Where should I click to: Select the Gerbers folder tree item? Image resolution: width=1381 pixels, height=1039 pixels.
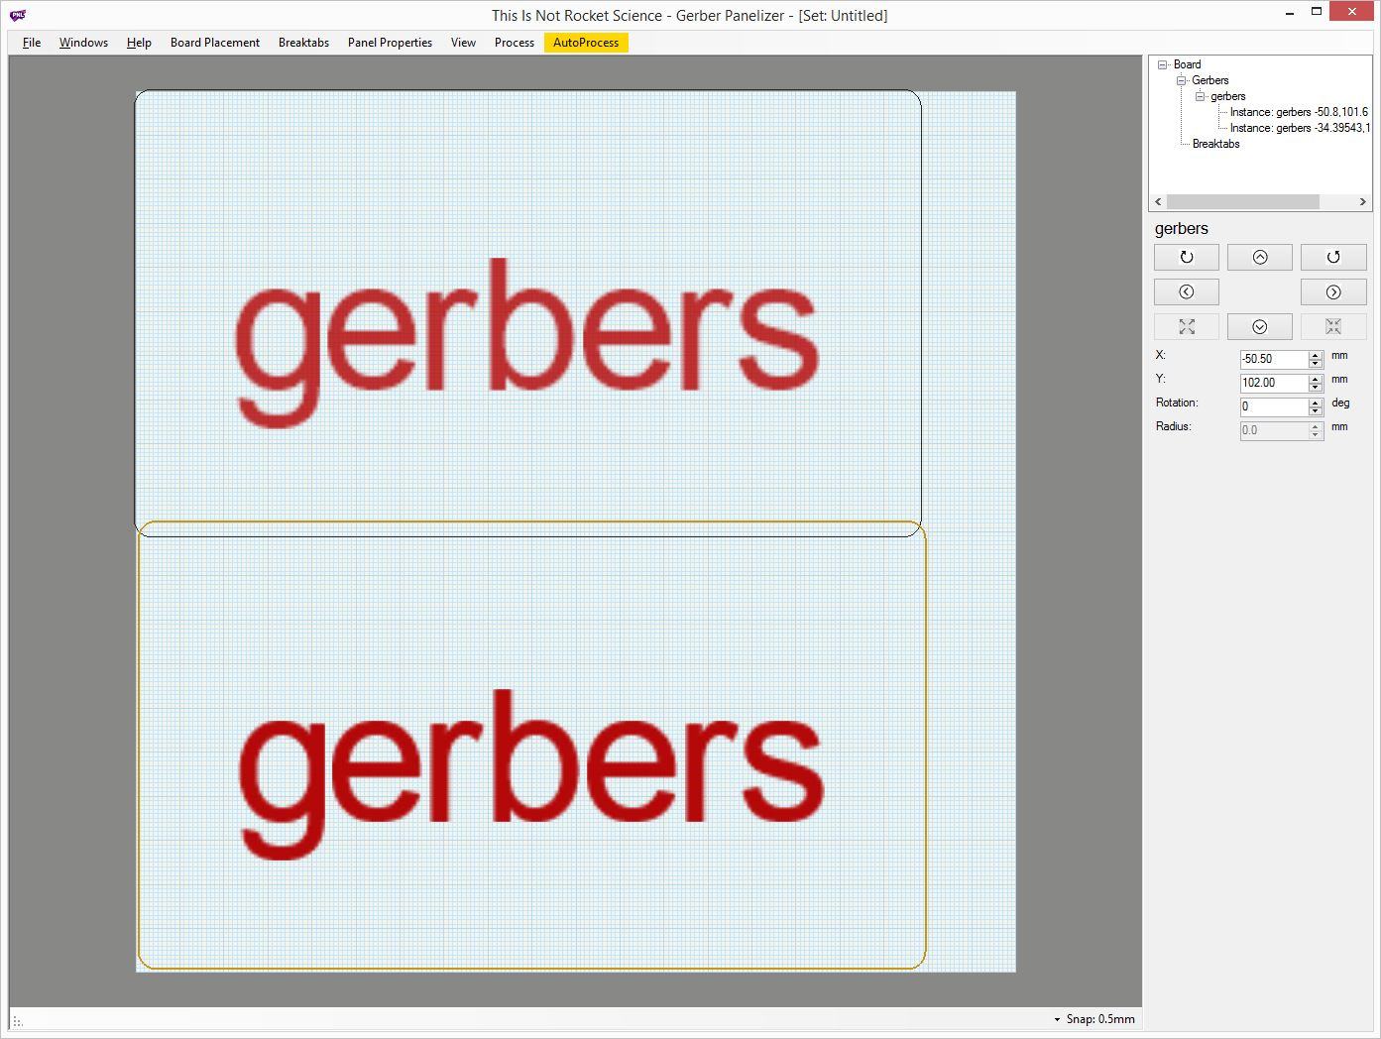[x=1209, y=80]
